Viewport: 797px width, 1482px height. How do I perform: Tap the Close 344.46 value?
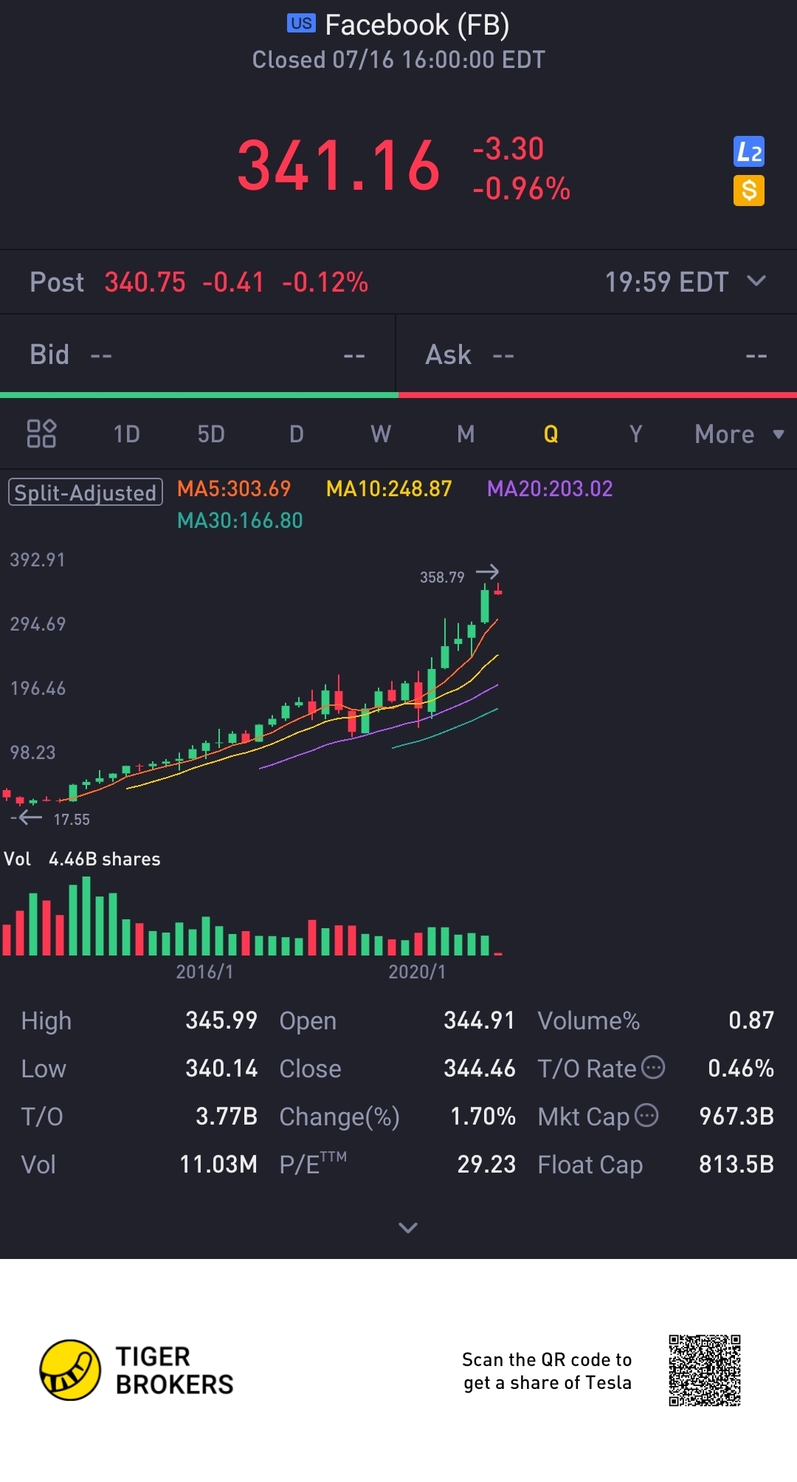coord(479,1068)
